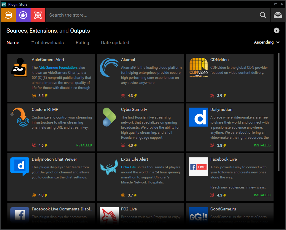286x230 pixels.
Task: Open the AbleGamers Foundation link
Action: [x=58, y=68]
